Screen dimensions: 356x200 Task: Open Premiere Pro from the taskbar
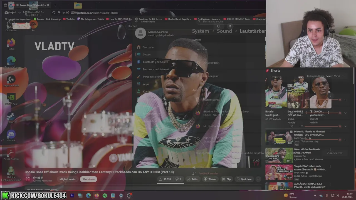click(72, 196)
